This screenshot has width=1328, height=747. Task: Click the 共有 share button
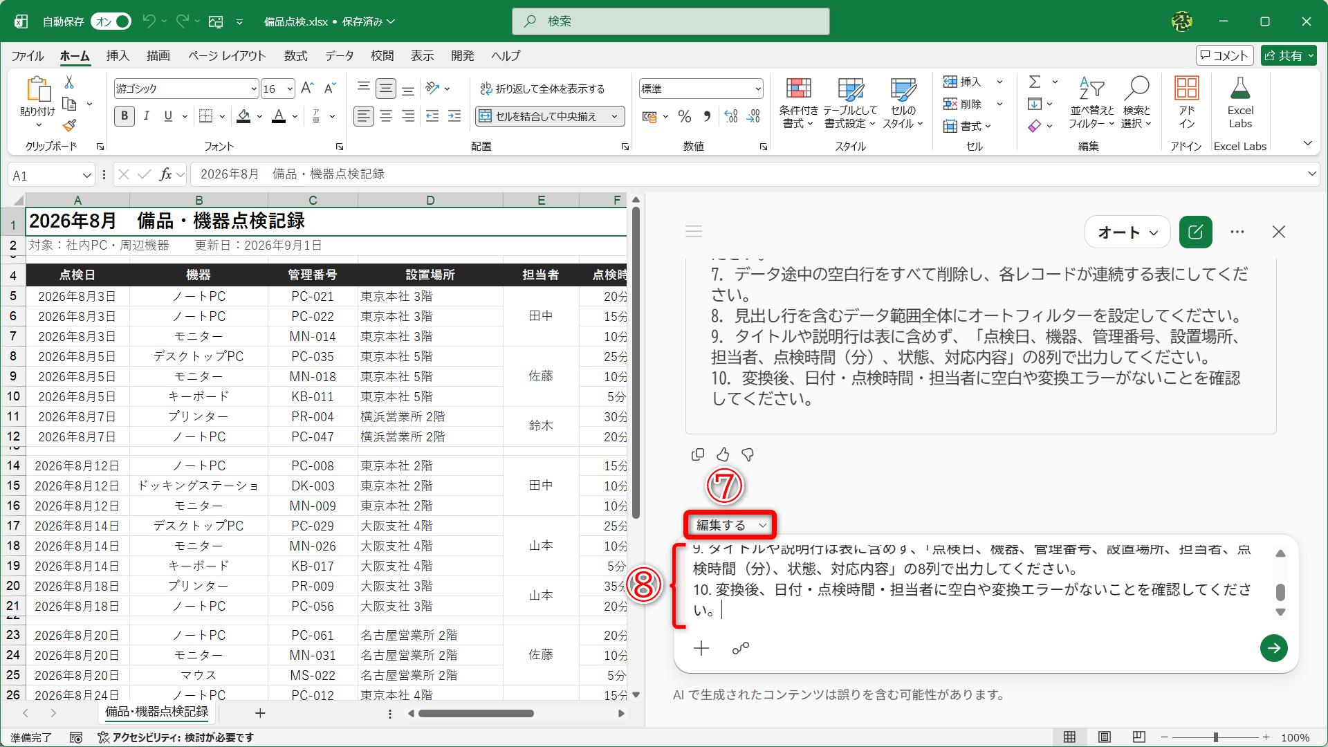(1289, 55)
